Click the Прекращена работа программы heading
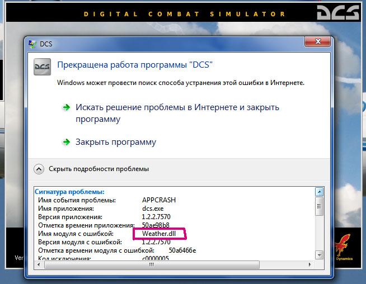The image size is (366, 284). pyautogui.click(x=135, y=65)
